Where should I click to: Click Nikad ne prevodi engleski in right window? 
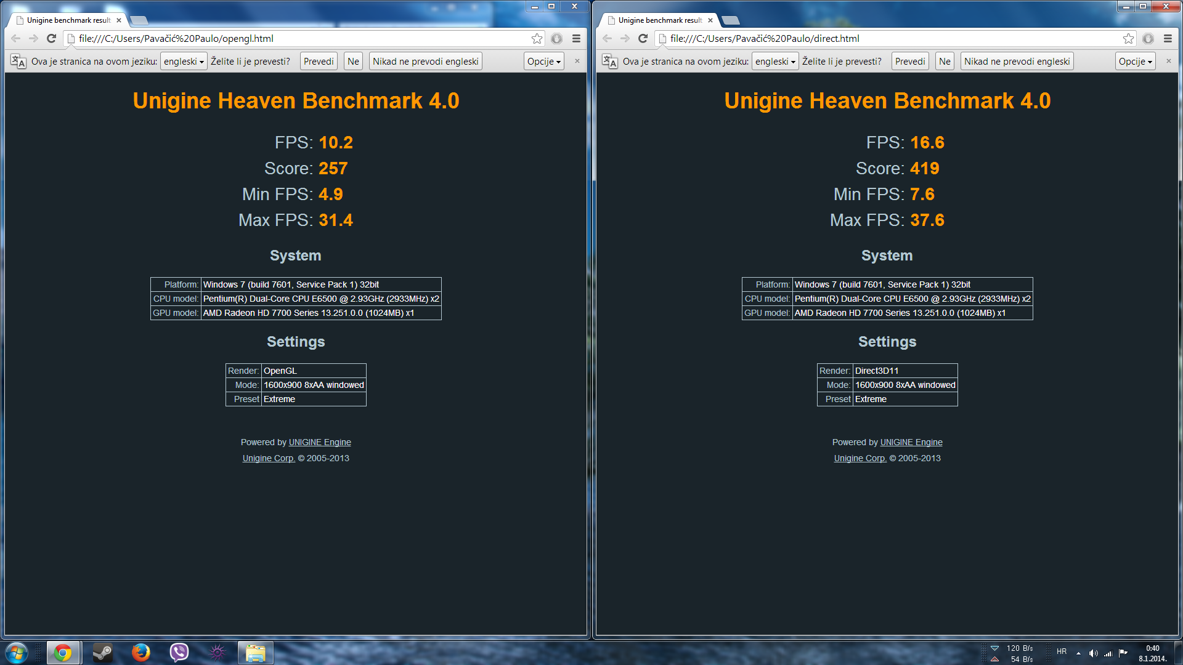click(x=1017, y=62)
